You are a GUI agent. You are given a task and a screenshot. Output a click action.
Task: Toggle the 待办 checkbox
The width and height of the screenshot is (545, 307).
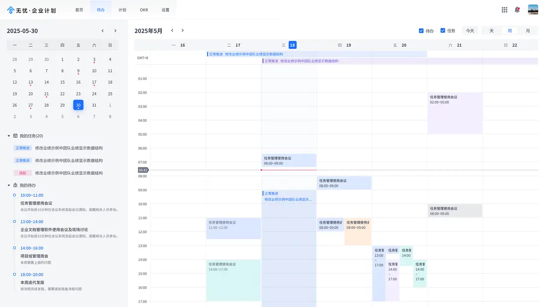[x=421, y=31]
